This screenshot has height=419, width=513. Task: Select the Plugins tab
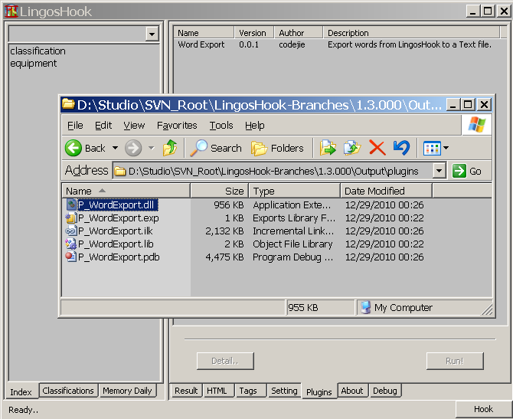[x=319, y=391]
